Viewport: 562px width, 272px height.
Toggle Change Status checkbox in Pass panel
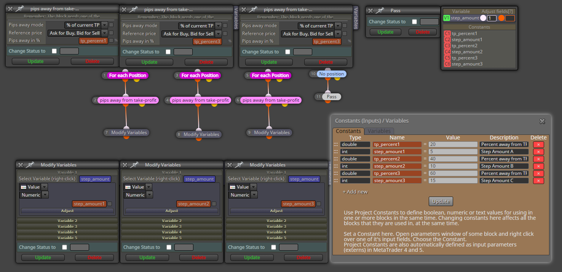coord(414,22)
